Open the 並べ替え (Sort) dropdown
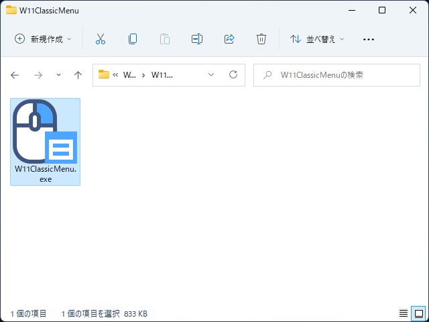The width and height of the screenshot is (429, 322). tap(317, 39)
